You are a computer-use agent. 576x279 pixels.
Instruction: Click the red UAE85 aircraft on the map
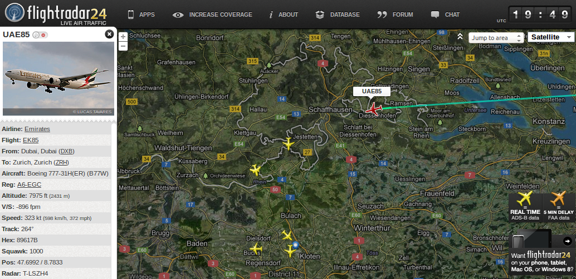tap(374, 109)
